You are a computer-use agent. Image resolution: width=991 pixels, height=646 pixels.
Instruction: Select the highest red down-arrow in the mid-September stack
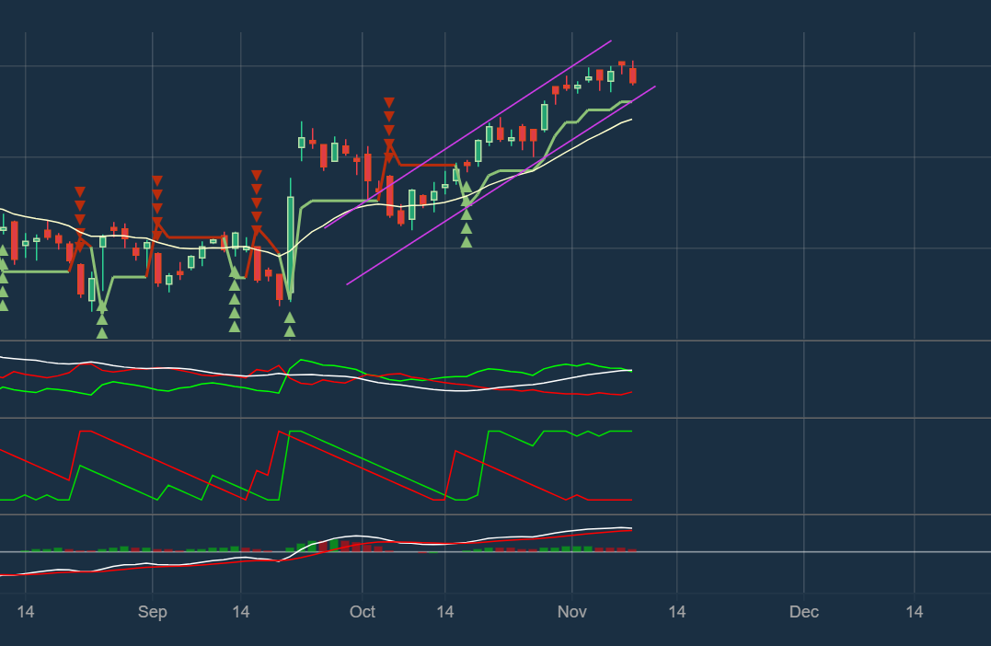tap(257, 174)
